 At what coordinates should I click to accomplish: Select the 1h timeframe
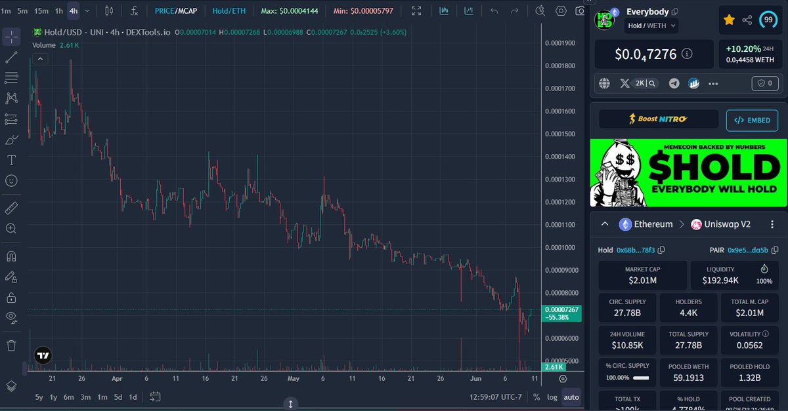[x=59, y=10]
